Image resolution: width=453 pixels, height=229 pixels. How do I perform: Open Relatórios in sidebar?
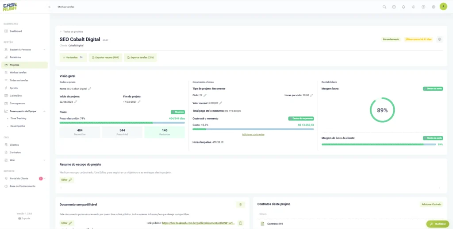pos(25,57)
